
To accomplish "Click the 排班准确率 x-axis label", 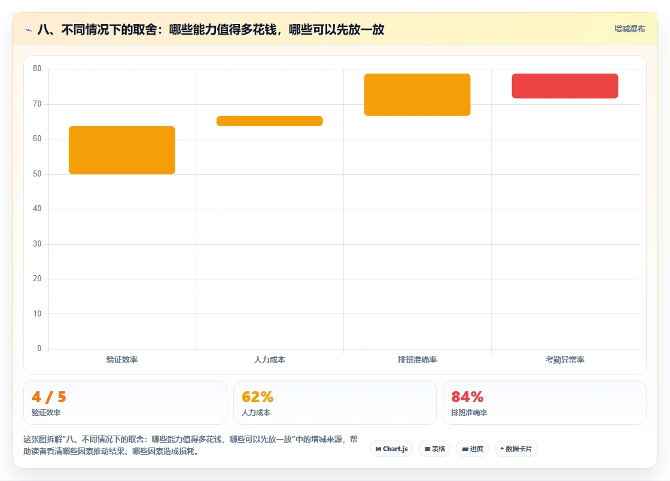I will [x=417, y=360].
